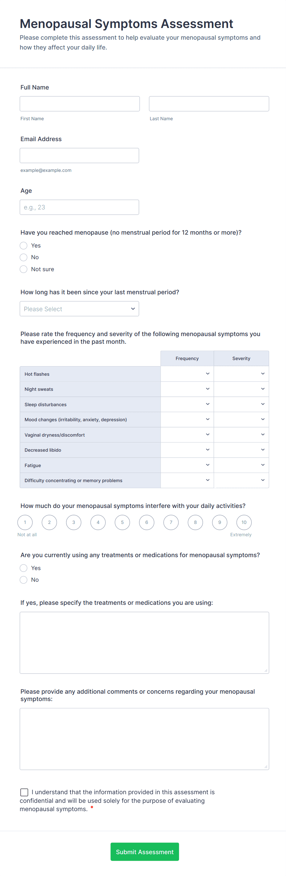Focus the First Name input field
Image resolution: width=286 pixels, height=876 pixels.
(x=80, y=104)
